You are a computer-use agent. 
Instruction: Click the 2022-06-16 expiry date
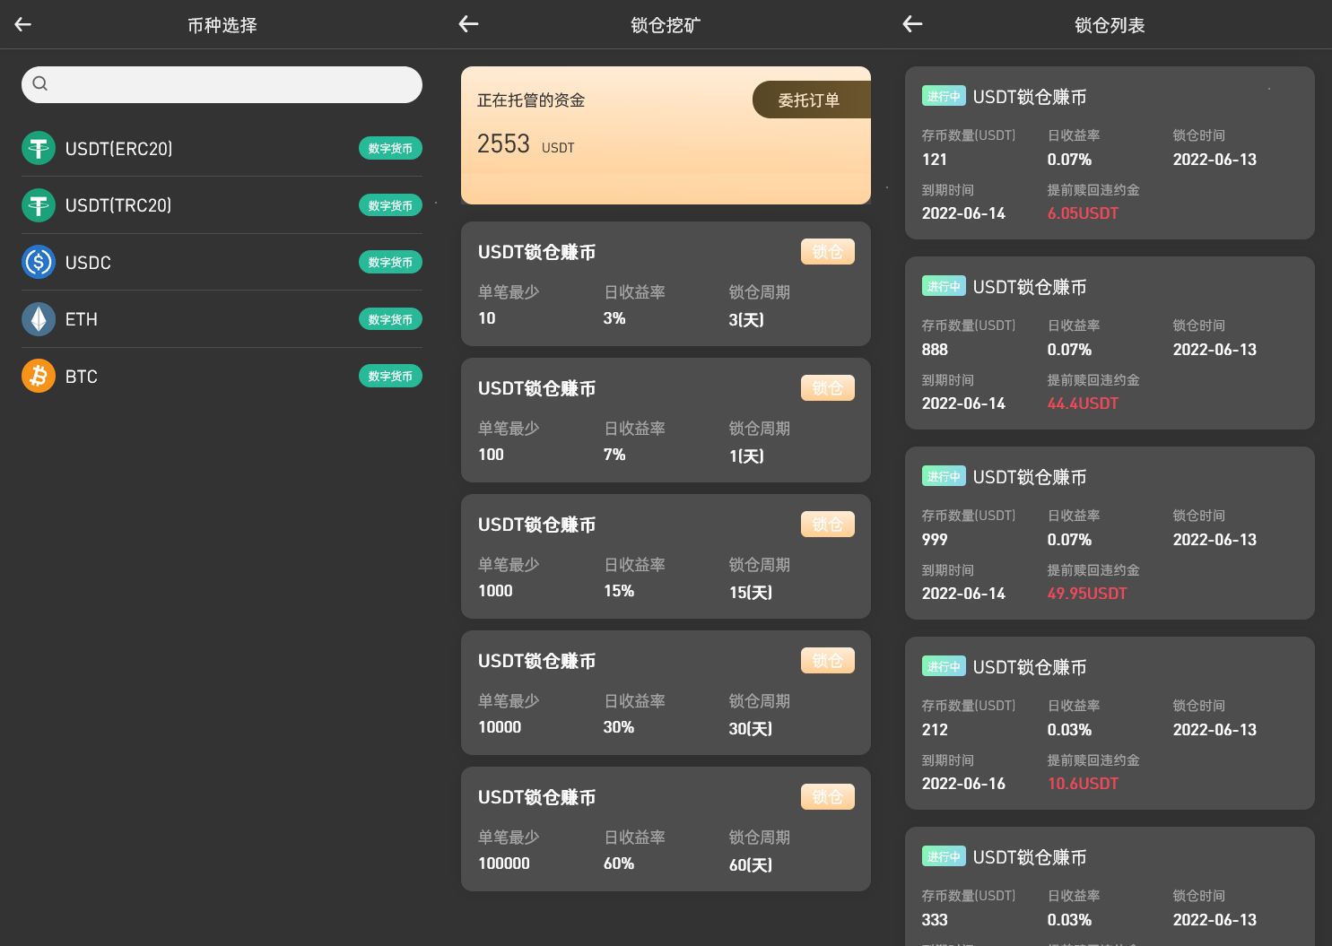coord(963,784)
